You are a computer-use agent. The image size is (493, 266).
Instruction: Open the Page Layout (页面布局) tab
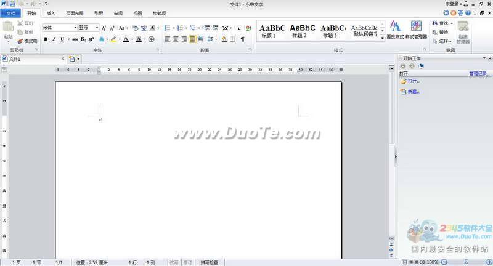click(x=75, y=13)
